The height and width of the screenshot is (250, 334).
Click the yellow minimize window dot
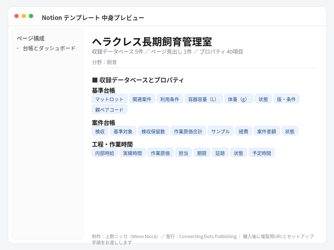tap(24, 16)
